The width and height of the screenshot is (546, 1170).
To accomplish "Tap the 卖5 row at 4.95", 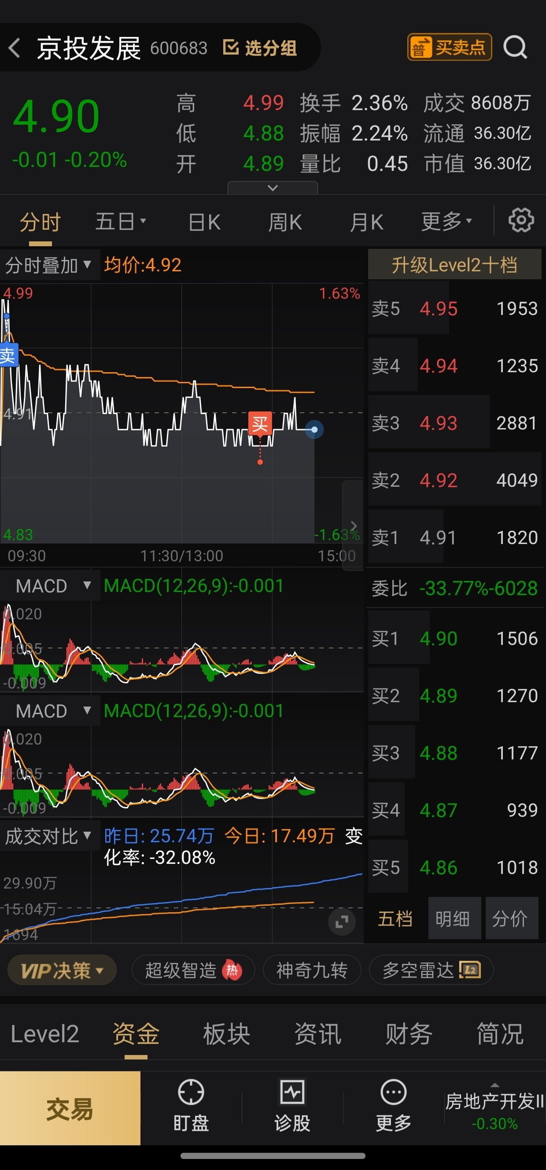I will (455, 308).
